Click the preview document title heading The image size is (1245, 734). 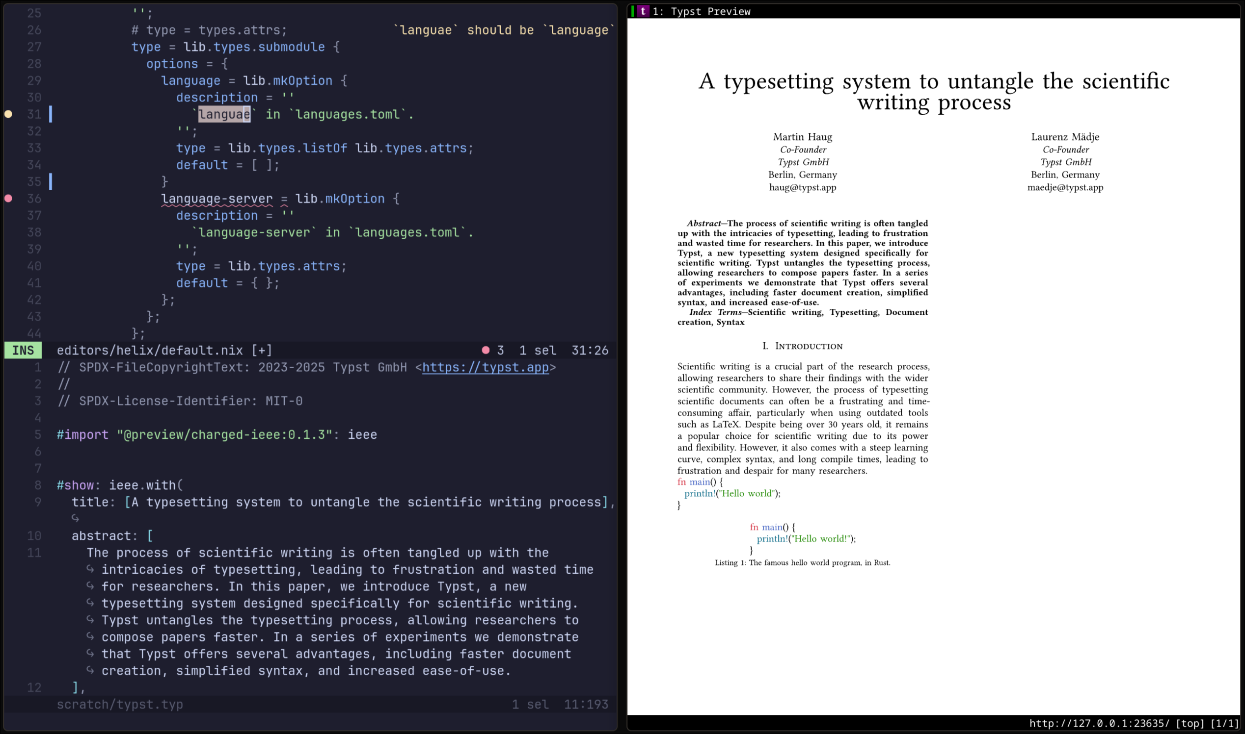point(934,92)
